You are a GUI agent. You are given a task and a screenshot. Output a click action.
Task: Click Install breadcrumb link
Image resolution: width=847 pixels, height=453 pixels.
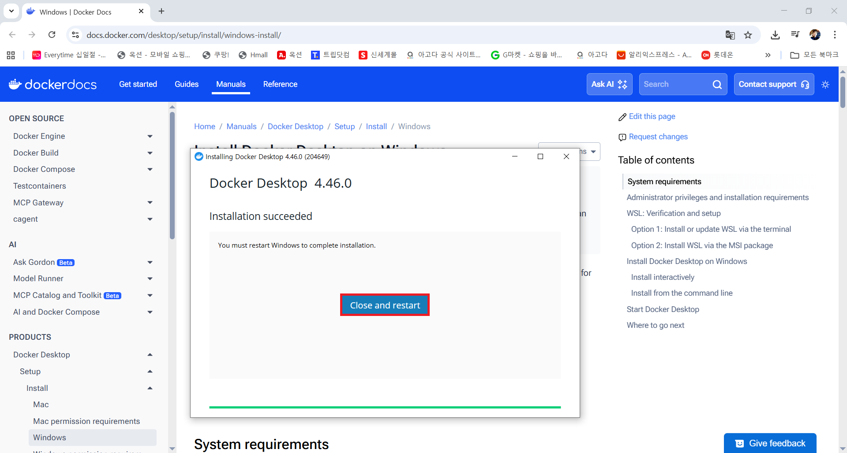pos(376,126)
